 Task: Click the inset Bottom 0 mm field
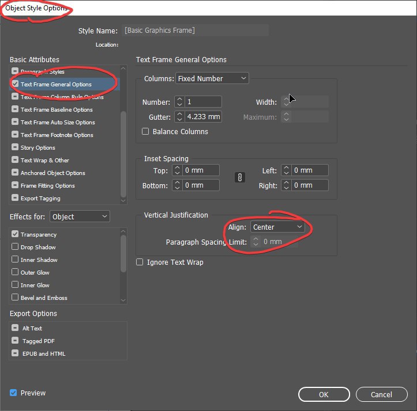tap(201, 185)
